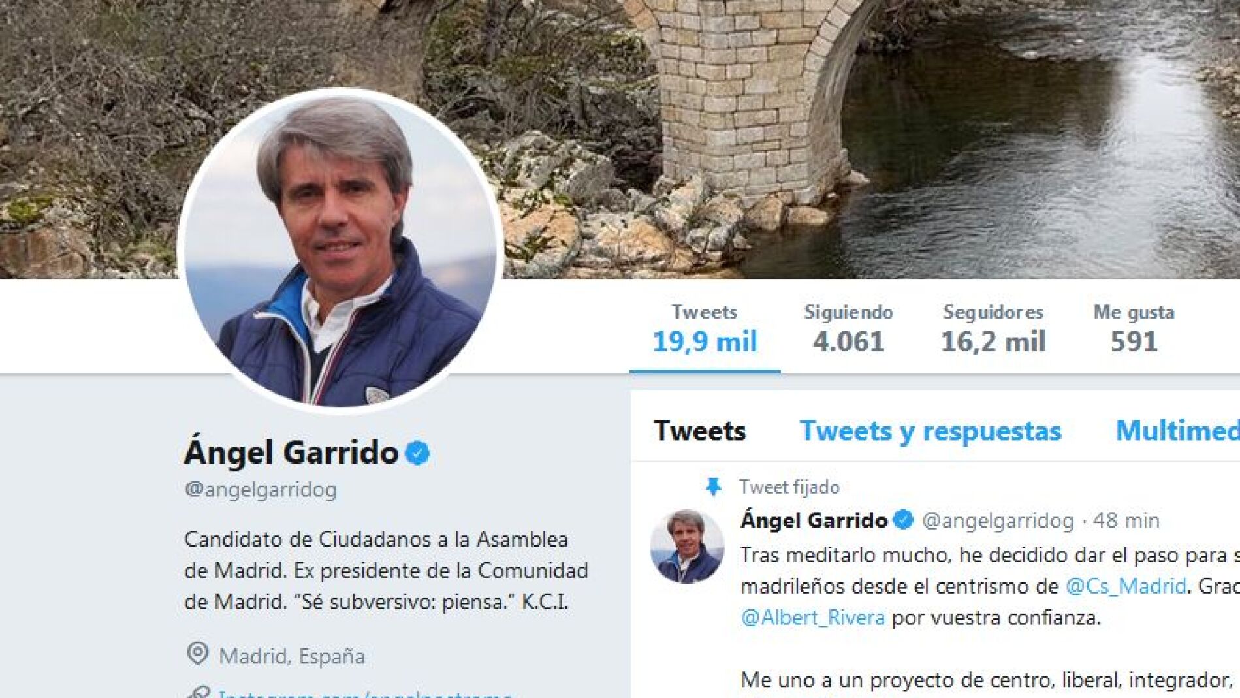Open the small avatar in pinned tweet
This screenshot has width=1240, height=698.
(687, 546)
